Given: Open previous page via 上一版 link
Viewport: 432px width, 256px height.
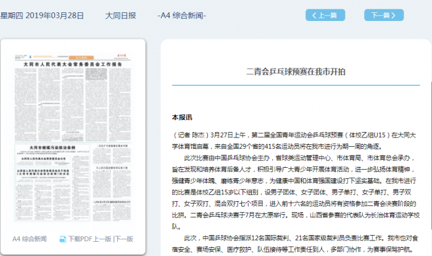Looking at the screenshot, I should pyautogui.click(x=102, y=239).
